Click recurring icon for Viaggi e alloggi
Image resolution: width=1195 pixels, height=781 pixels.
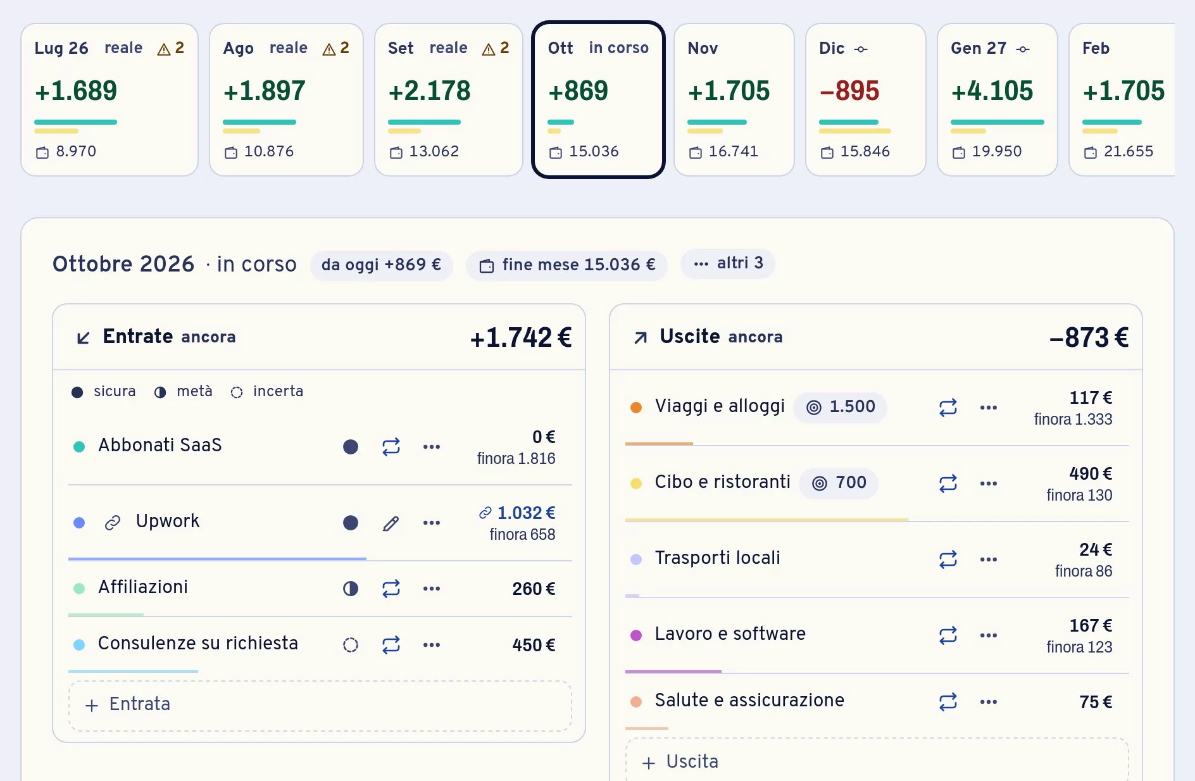point(948,408)
